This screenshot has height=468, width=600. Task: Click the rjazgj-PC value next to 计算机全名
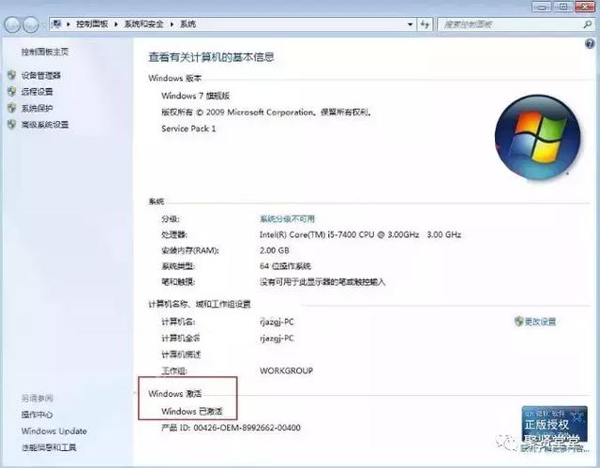pos(277,339)
